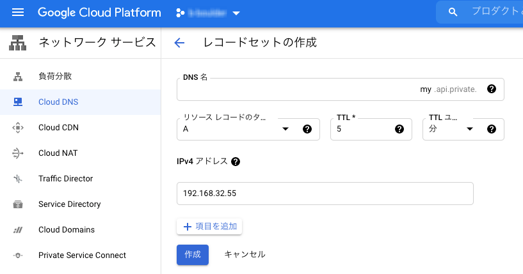The width and height of the screenshot is (523, 274).
Task: Show help for resource record type
Action: pyautogui.click(x=307, y=129)
